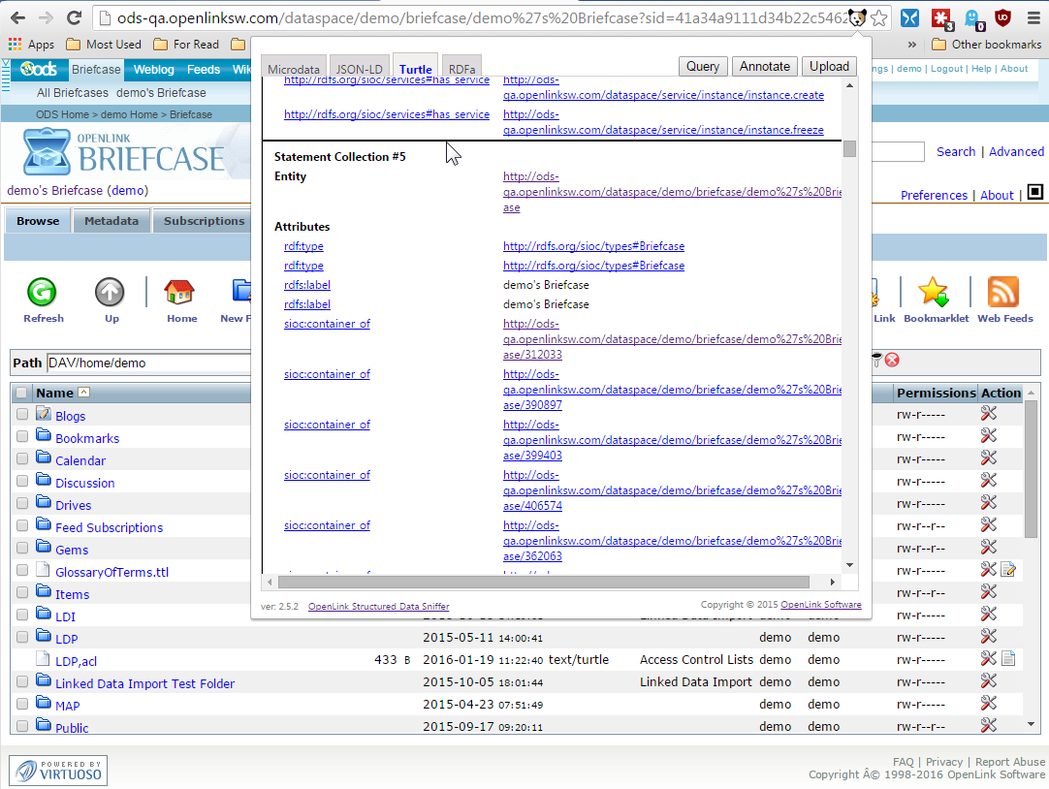Bookmark this page with the star icon
The image size is (1049, 789).
pos(878,17)
